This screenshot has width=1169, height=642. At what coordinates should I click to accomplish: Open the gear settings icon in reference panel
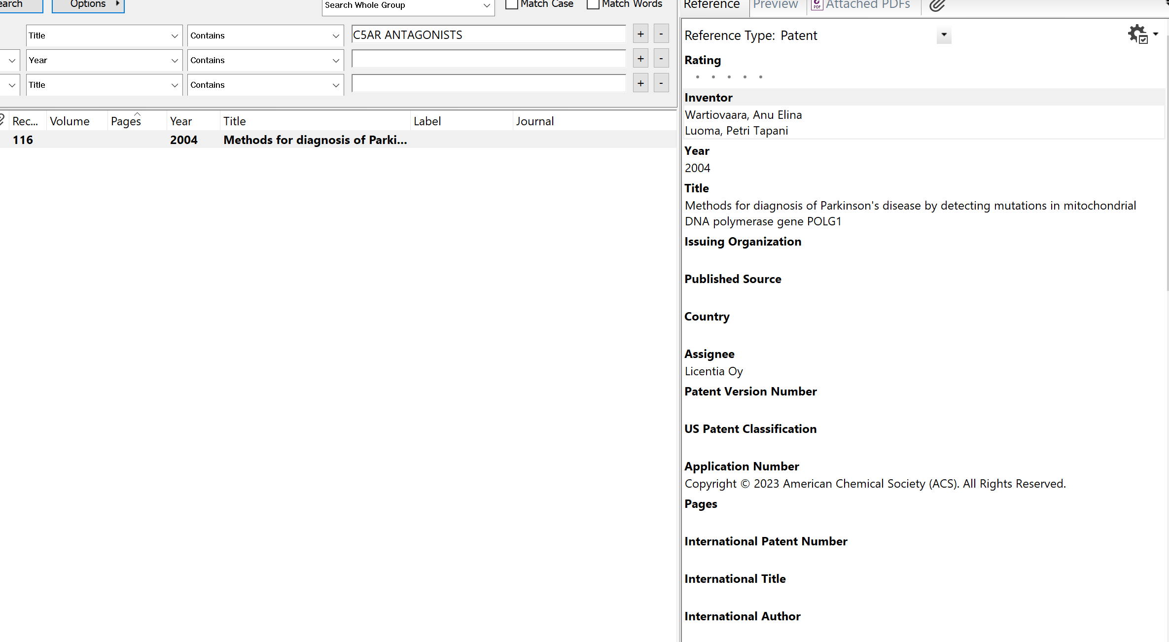pos(1138,34)
